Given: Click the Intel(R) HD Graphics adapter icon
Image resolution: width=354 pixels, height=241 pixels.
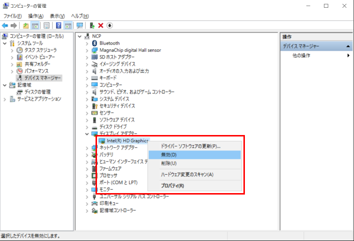Looking at the screenshot, I should tap(102, 141).
